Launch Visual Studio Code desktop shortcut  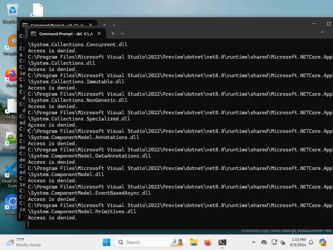[x=10, y=175]
